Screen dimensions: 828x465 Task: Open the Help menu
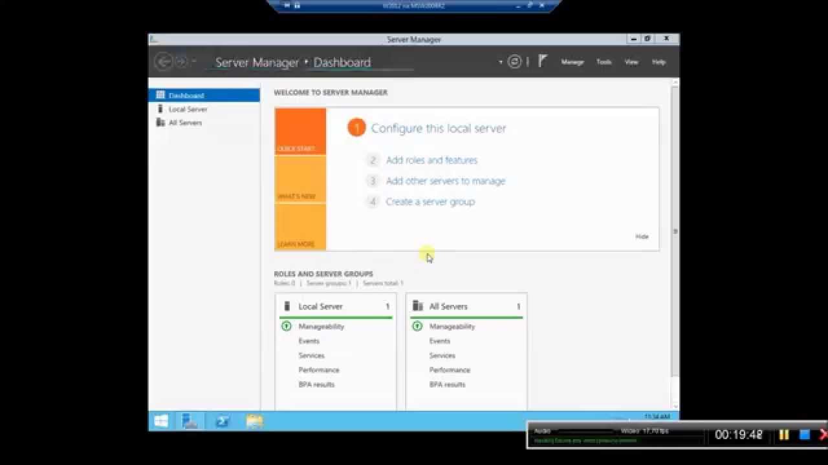tap(659, 62)
